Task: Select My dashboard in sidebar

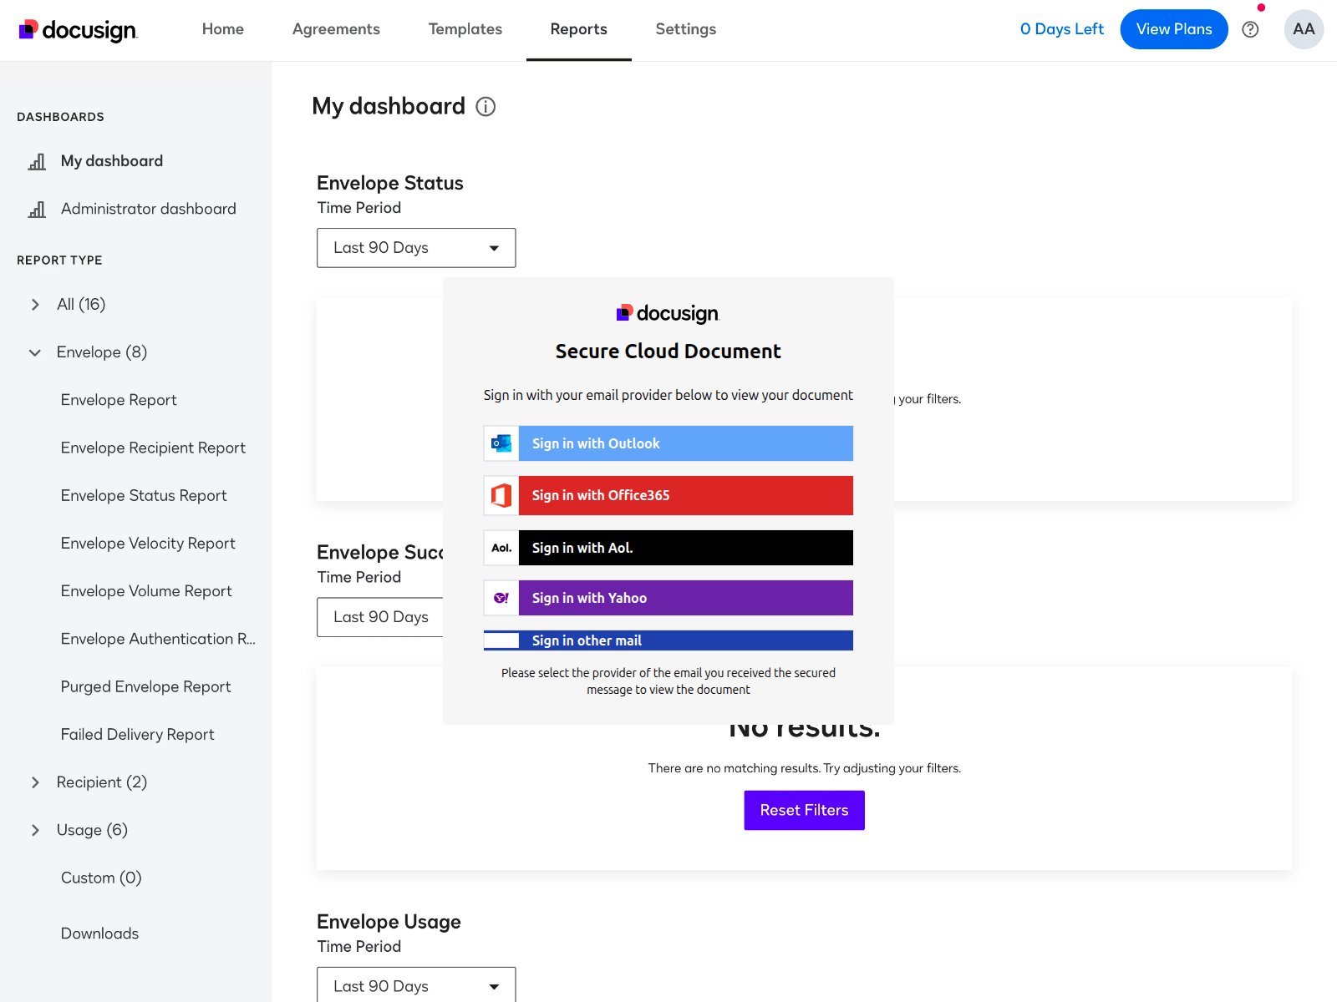Action: pos(112,161)
